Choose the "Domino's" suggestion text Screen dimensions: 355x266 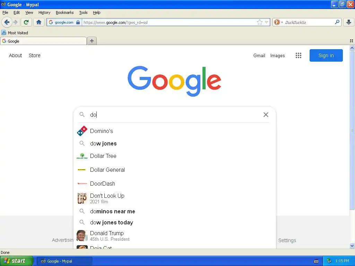point(102,131)
